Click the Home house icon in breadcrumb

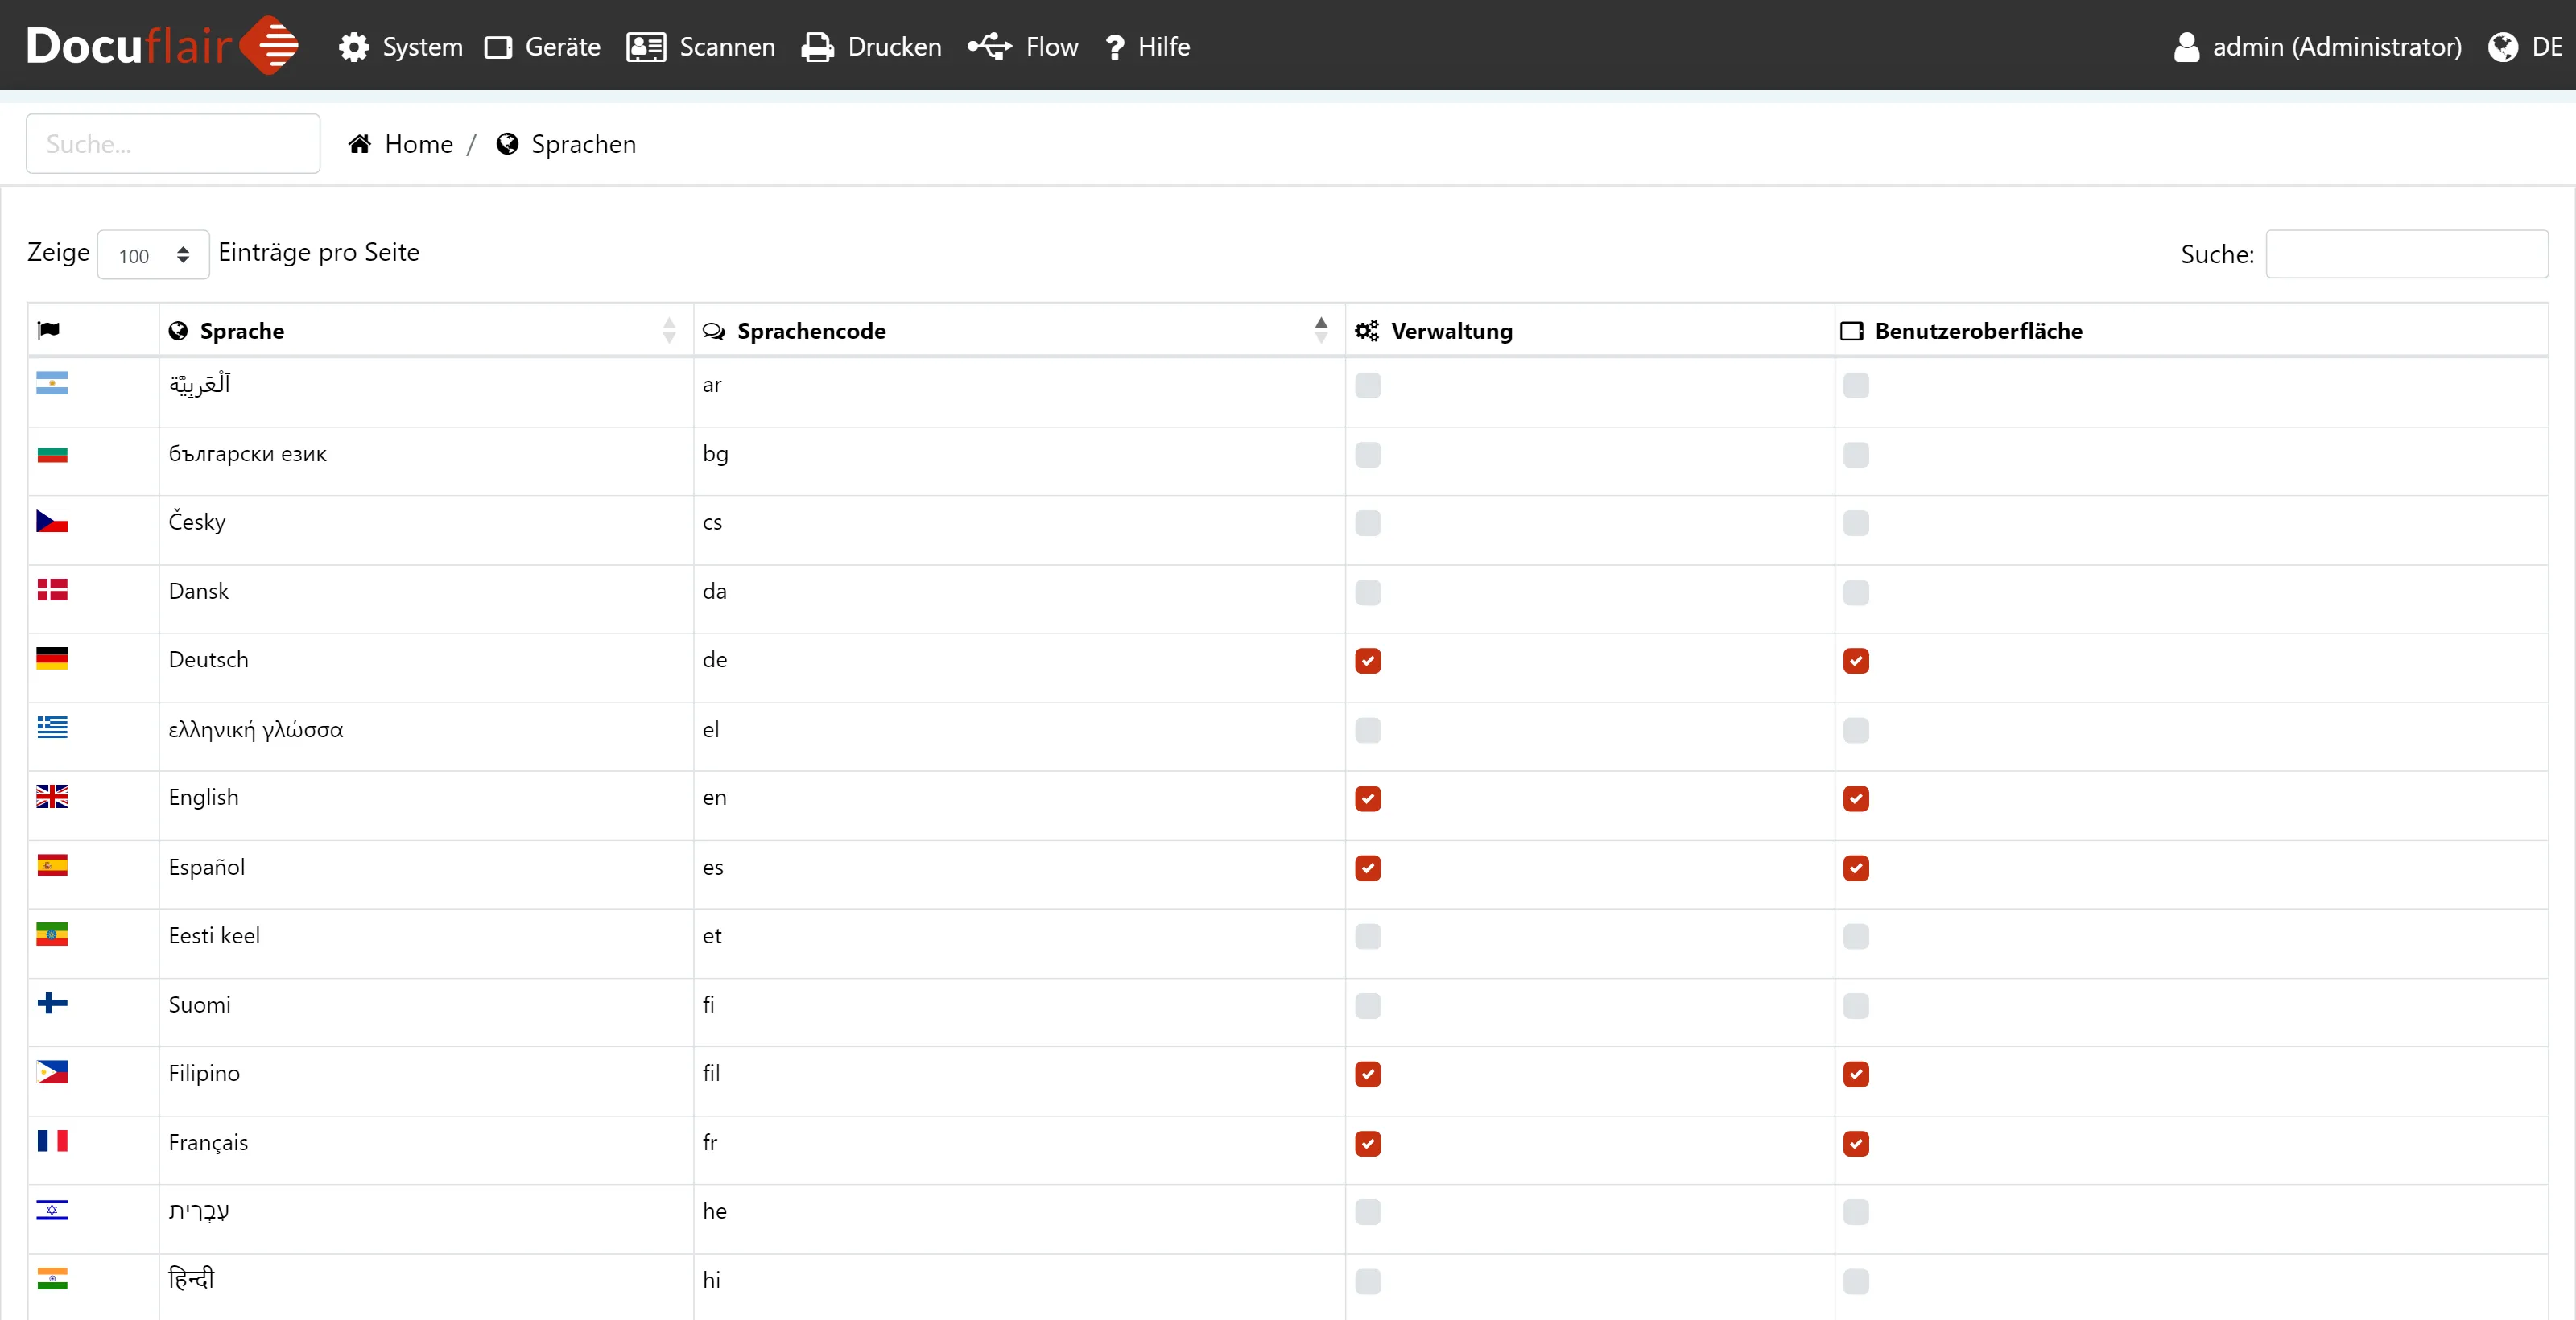360,144
